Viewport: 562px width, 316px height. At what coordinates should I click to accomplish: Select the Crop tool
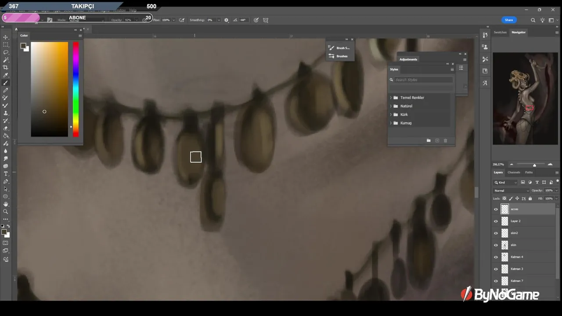[x=6, y=67]
